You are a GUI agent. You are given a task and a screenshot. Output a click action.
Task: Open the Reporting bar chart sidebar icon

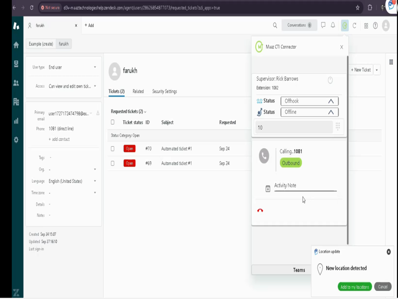click(x=16, y=121)
